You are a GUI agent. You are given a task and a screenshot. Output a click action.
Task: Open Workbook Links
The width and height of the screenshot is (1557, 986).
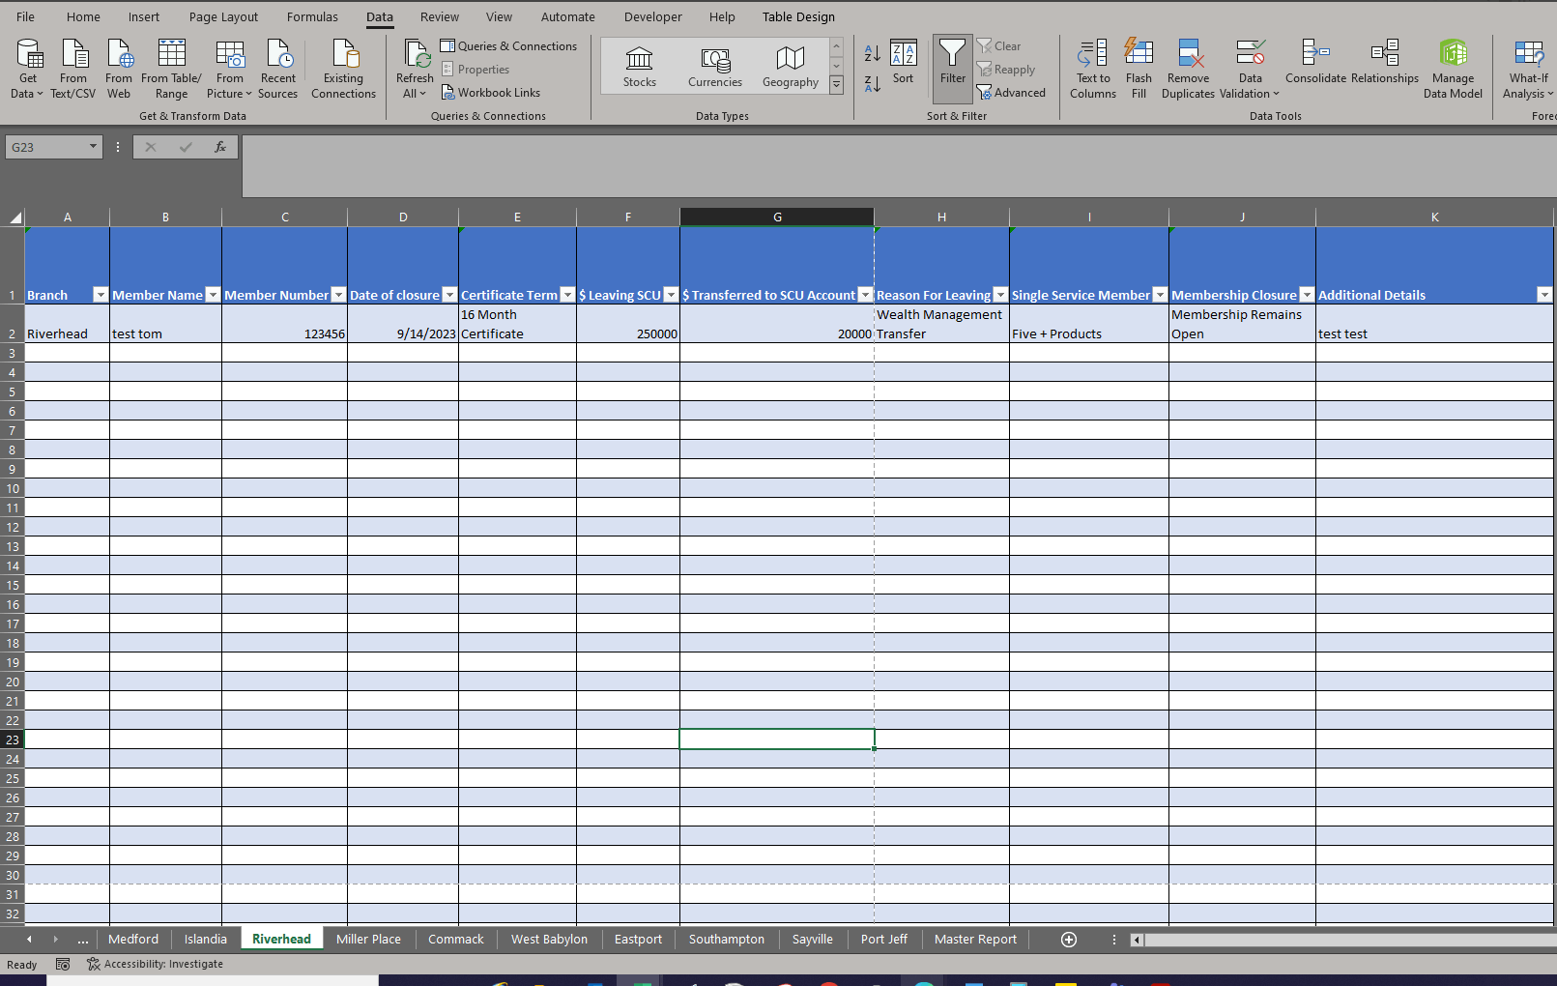pos(491,92)
